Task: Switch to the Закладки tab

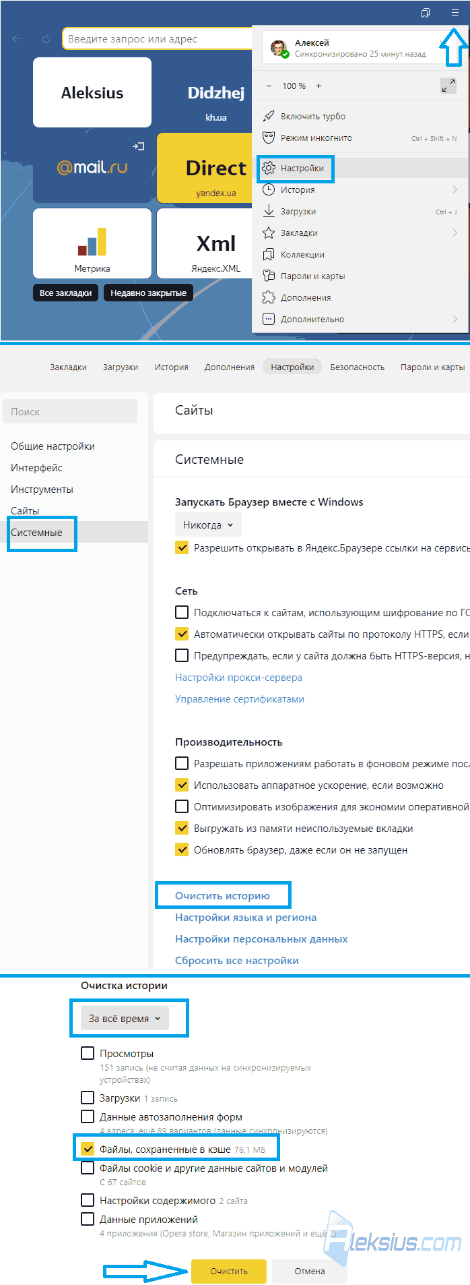Action: [x=68, y=367]
